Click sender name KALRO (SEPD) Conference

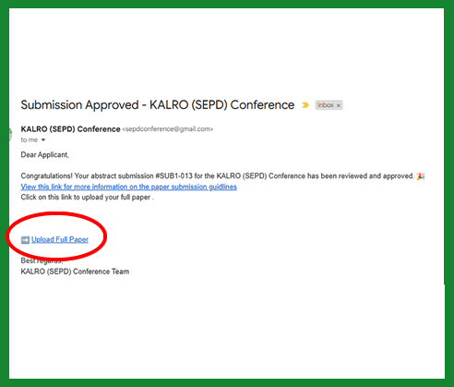(x=70, y=129)
